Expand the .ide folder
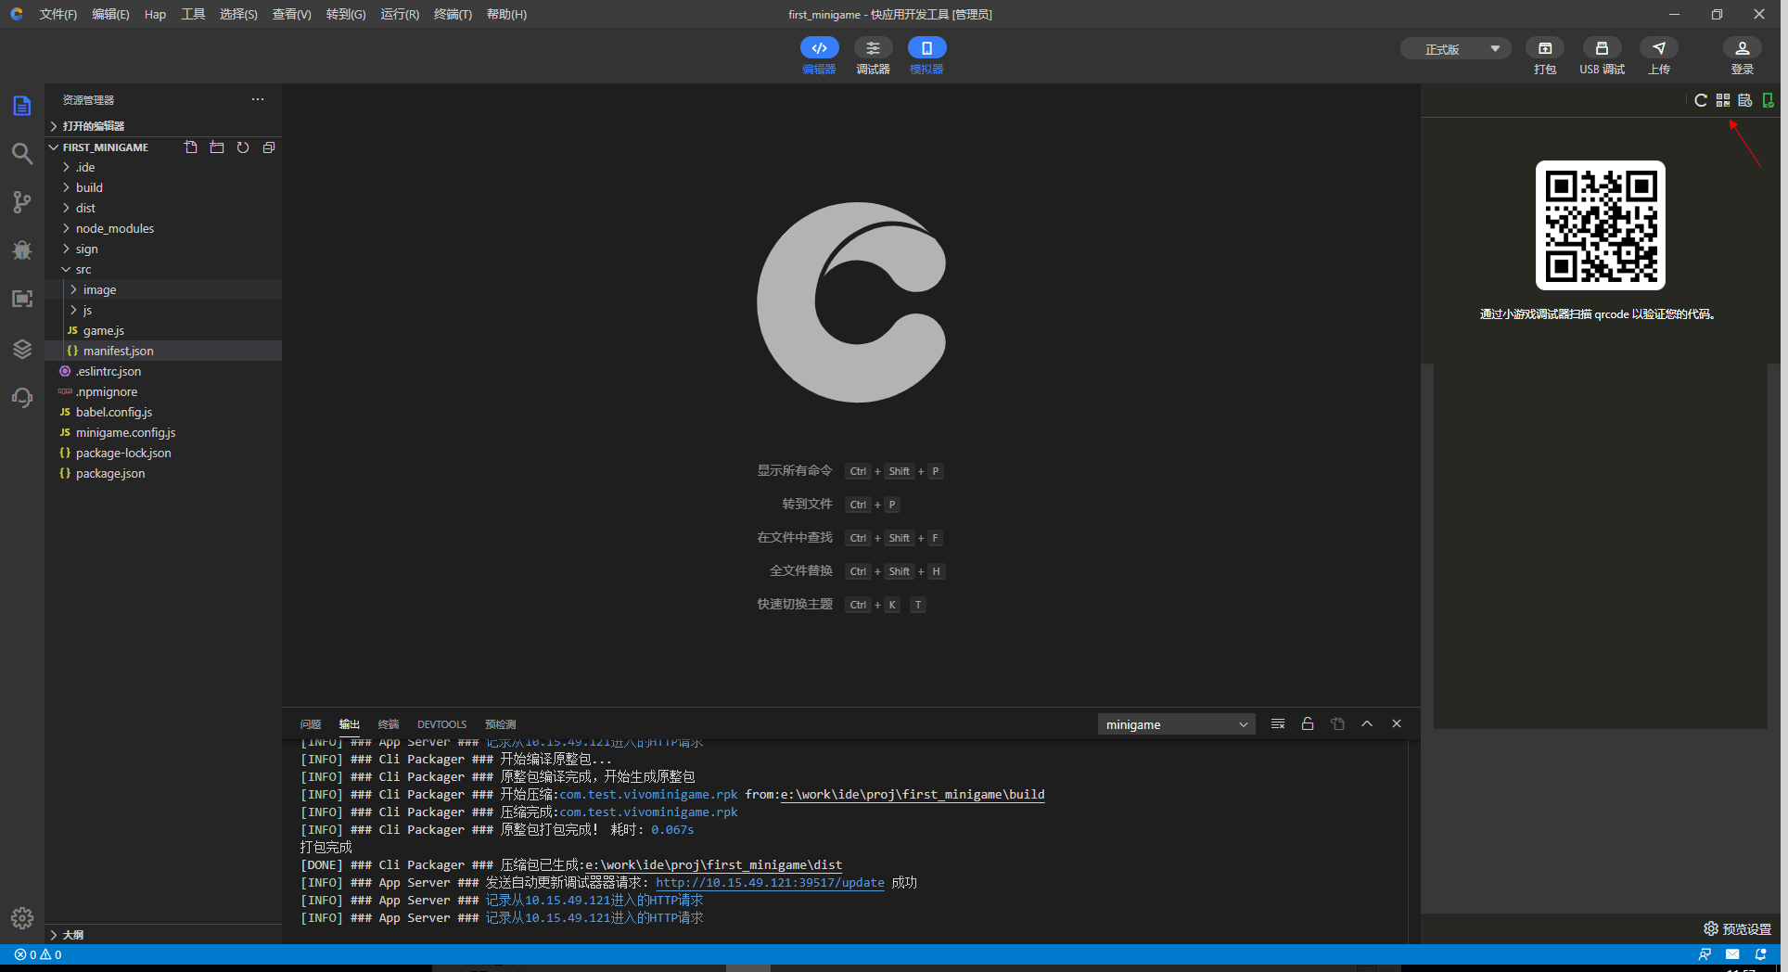 163,168
